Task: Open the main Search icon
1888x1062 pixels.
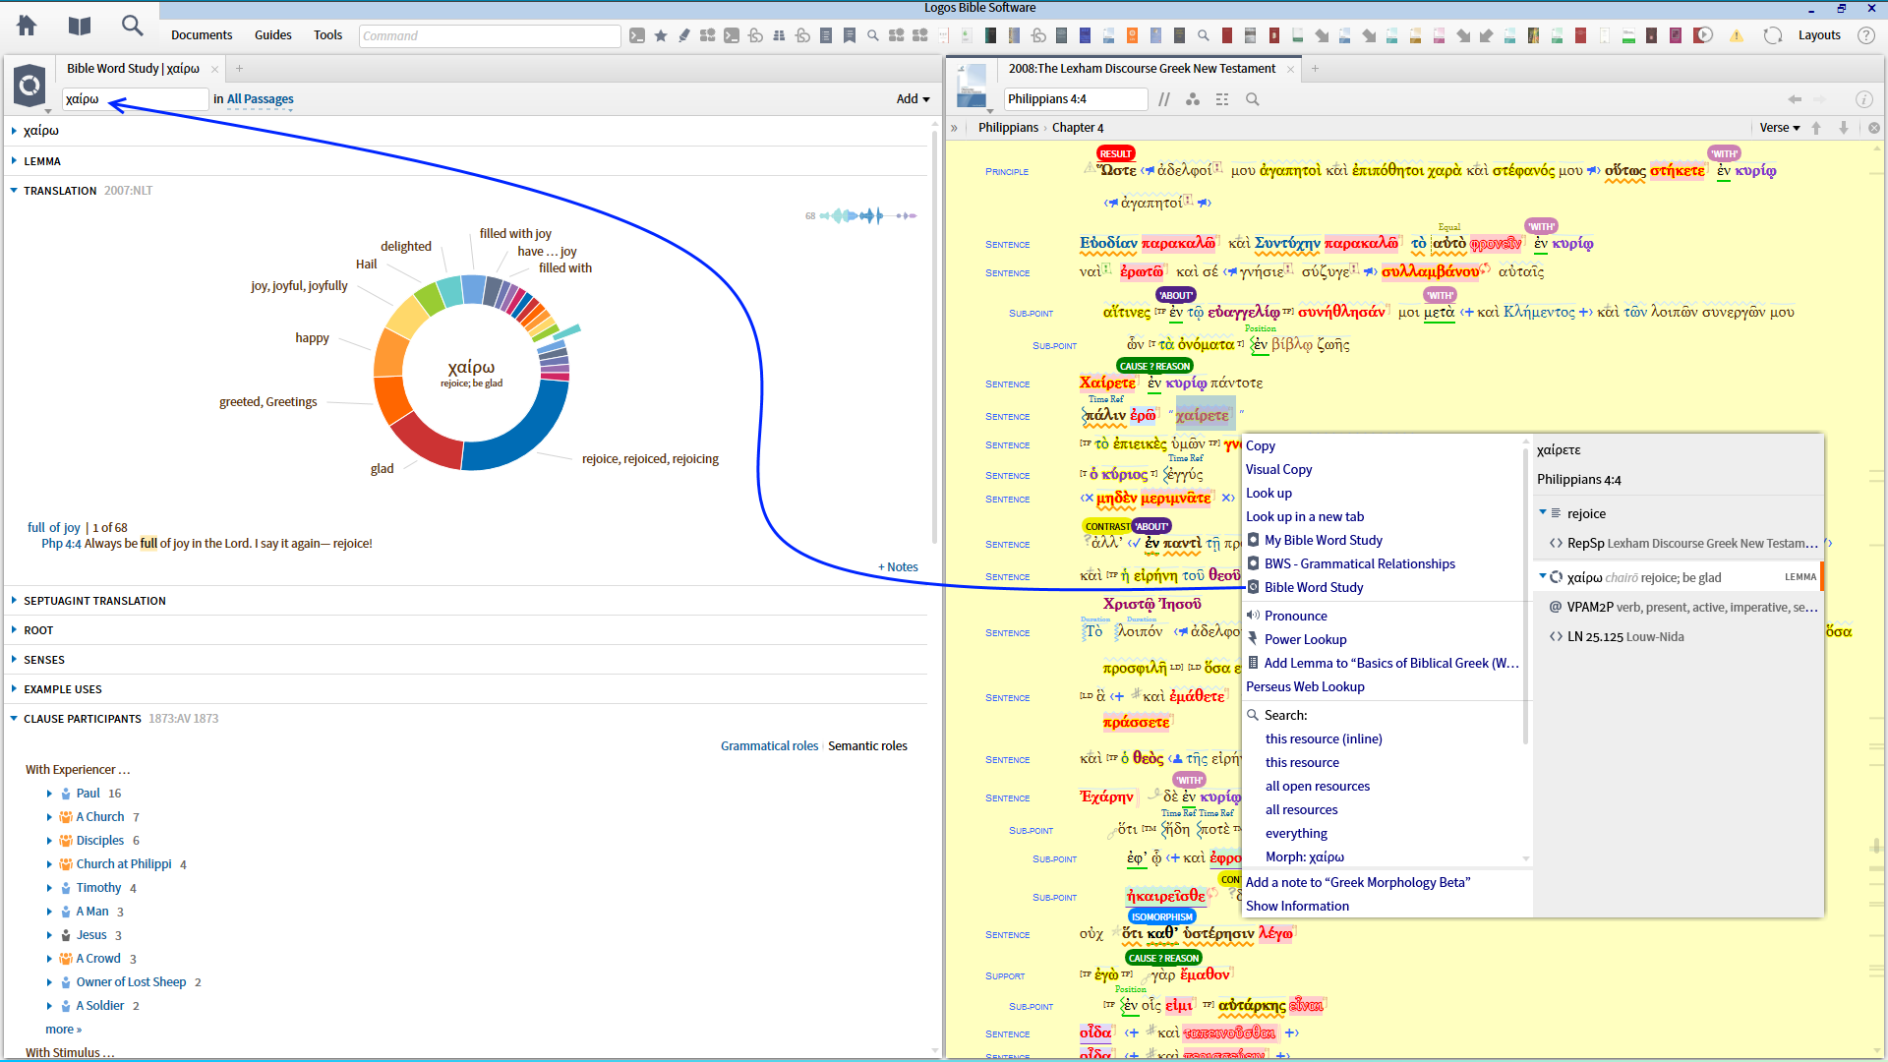Action: click(132, 27)
